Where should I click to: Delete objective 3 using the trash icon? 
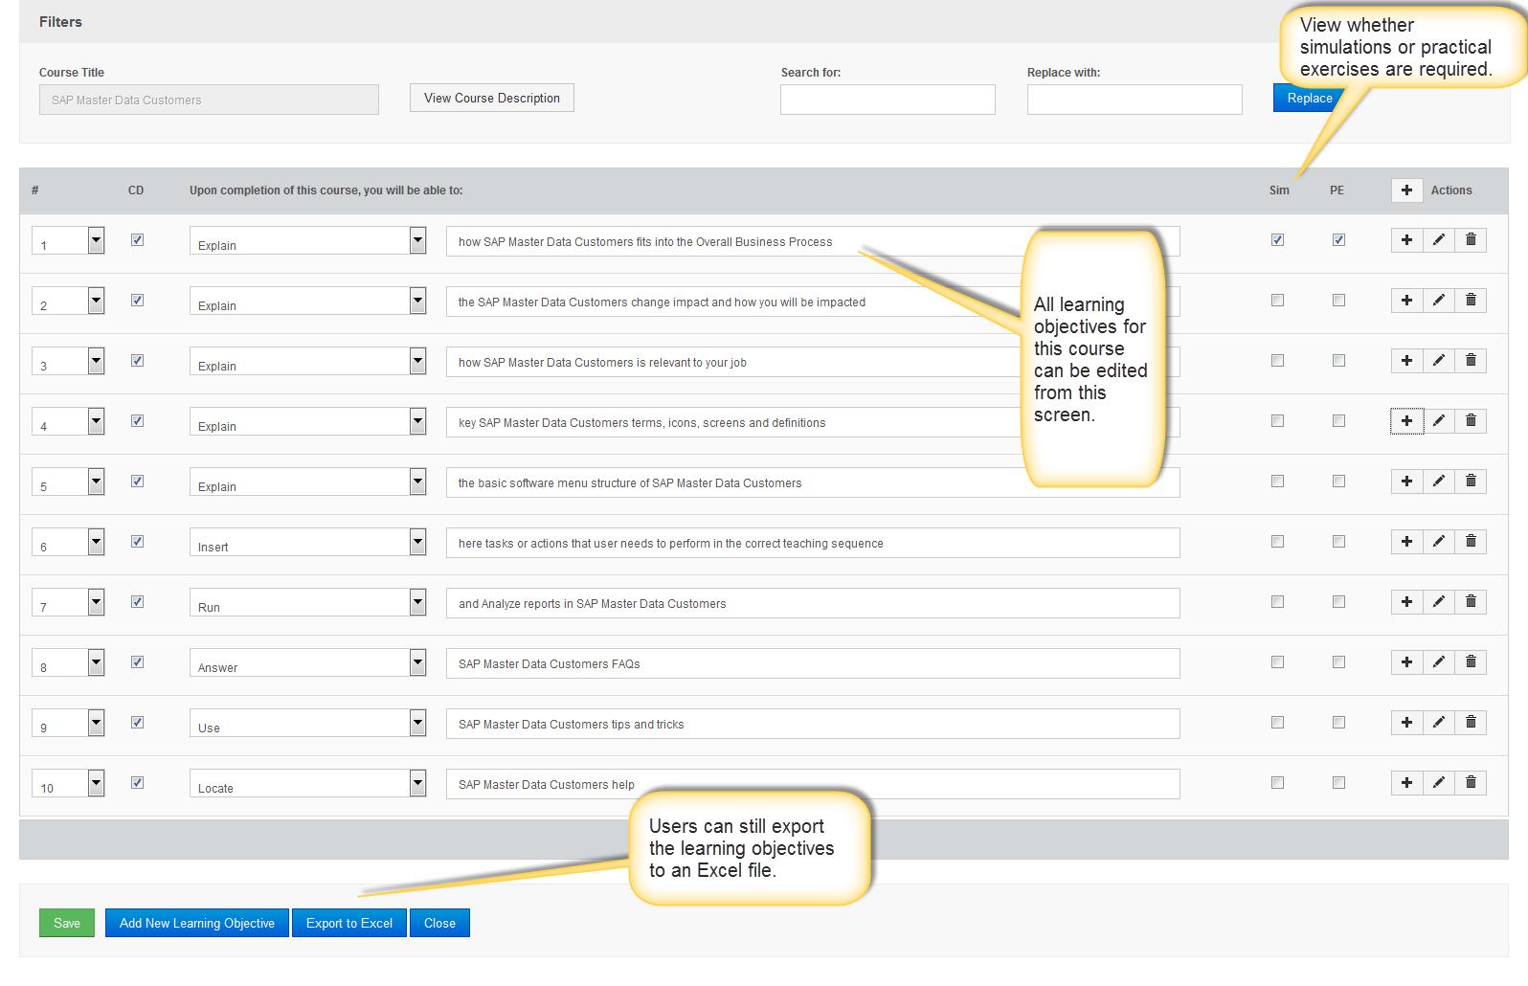pyautogui.click(x=1471, y=361)
